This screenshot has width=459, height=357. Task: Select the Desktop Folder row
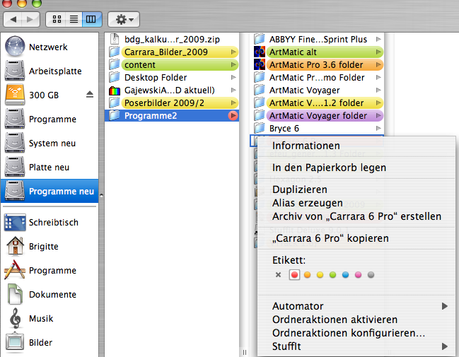click(173, 78)
